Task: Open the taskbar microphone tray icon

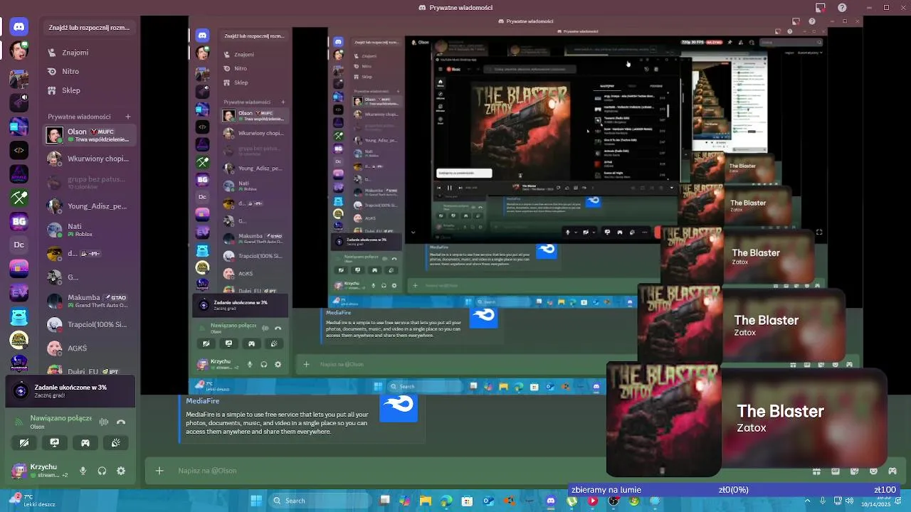Action: coord(823,501)
